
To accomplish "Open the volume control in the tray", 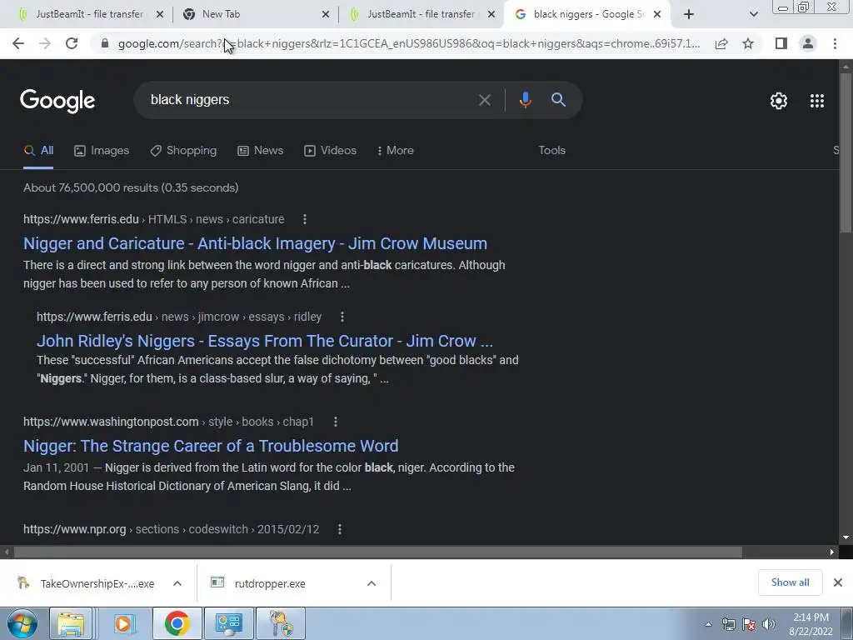I will pos(769,624).
